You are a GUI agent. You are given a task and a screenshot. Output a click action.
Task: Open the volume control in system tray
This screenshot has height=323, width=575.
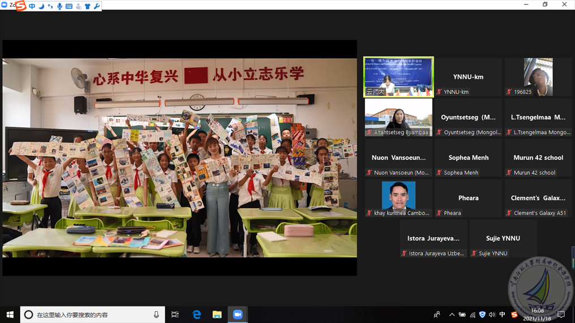492,315
